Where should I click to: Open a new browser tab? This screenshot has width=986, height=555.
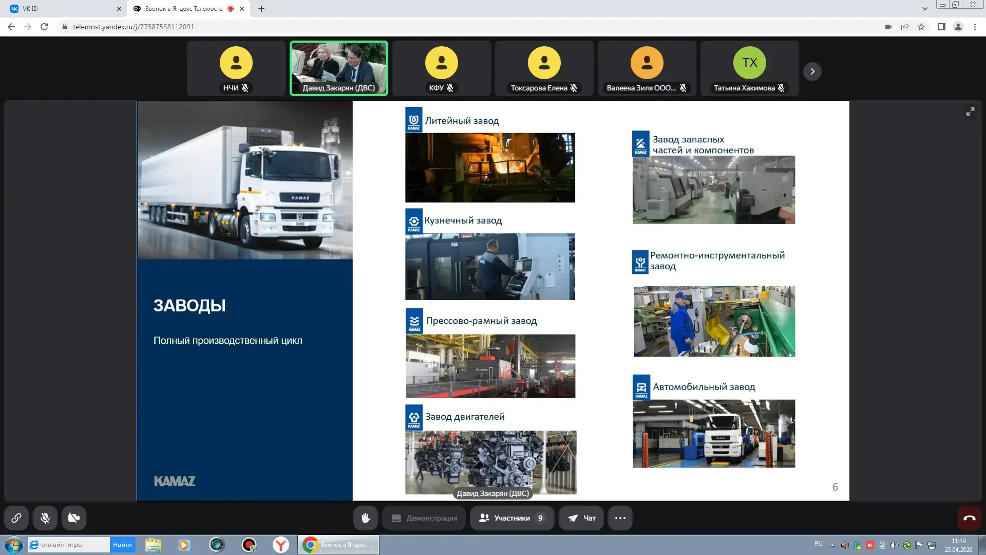point(261,9)
